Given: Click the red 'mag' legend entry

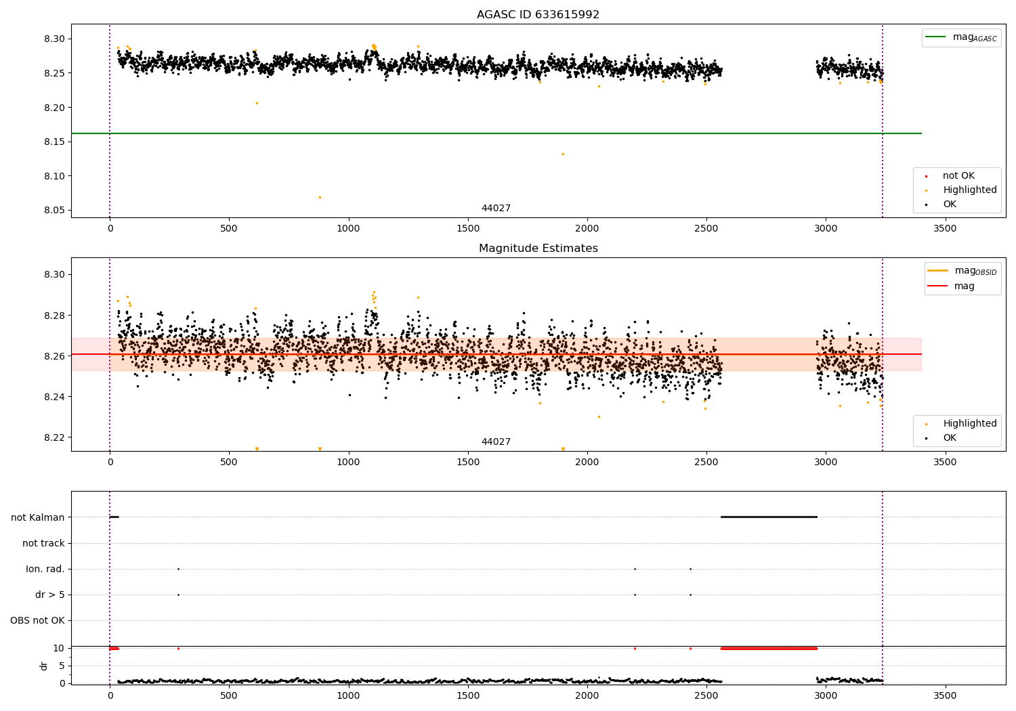Looking at the screenshot, I should (952, 286).
